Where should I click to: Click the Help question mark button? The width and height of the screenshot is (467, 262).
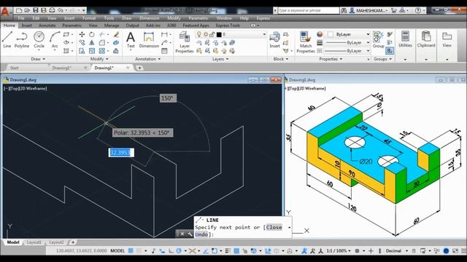[x=418, y=10]
